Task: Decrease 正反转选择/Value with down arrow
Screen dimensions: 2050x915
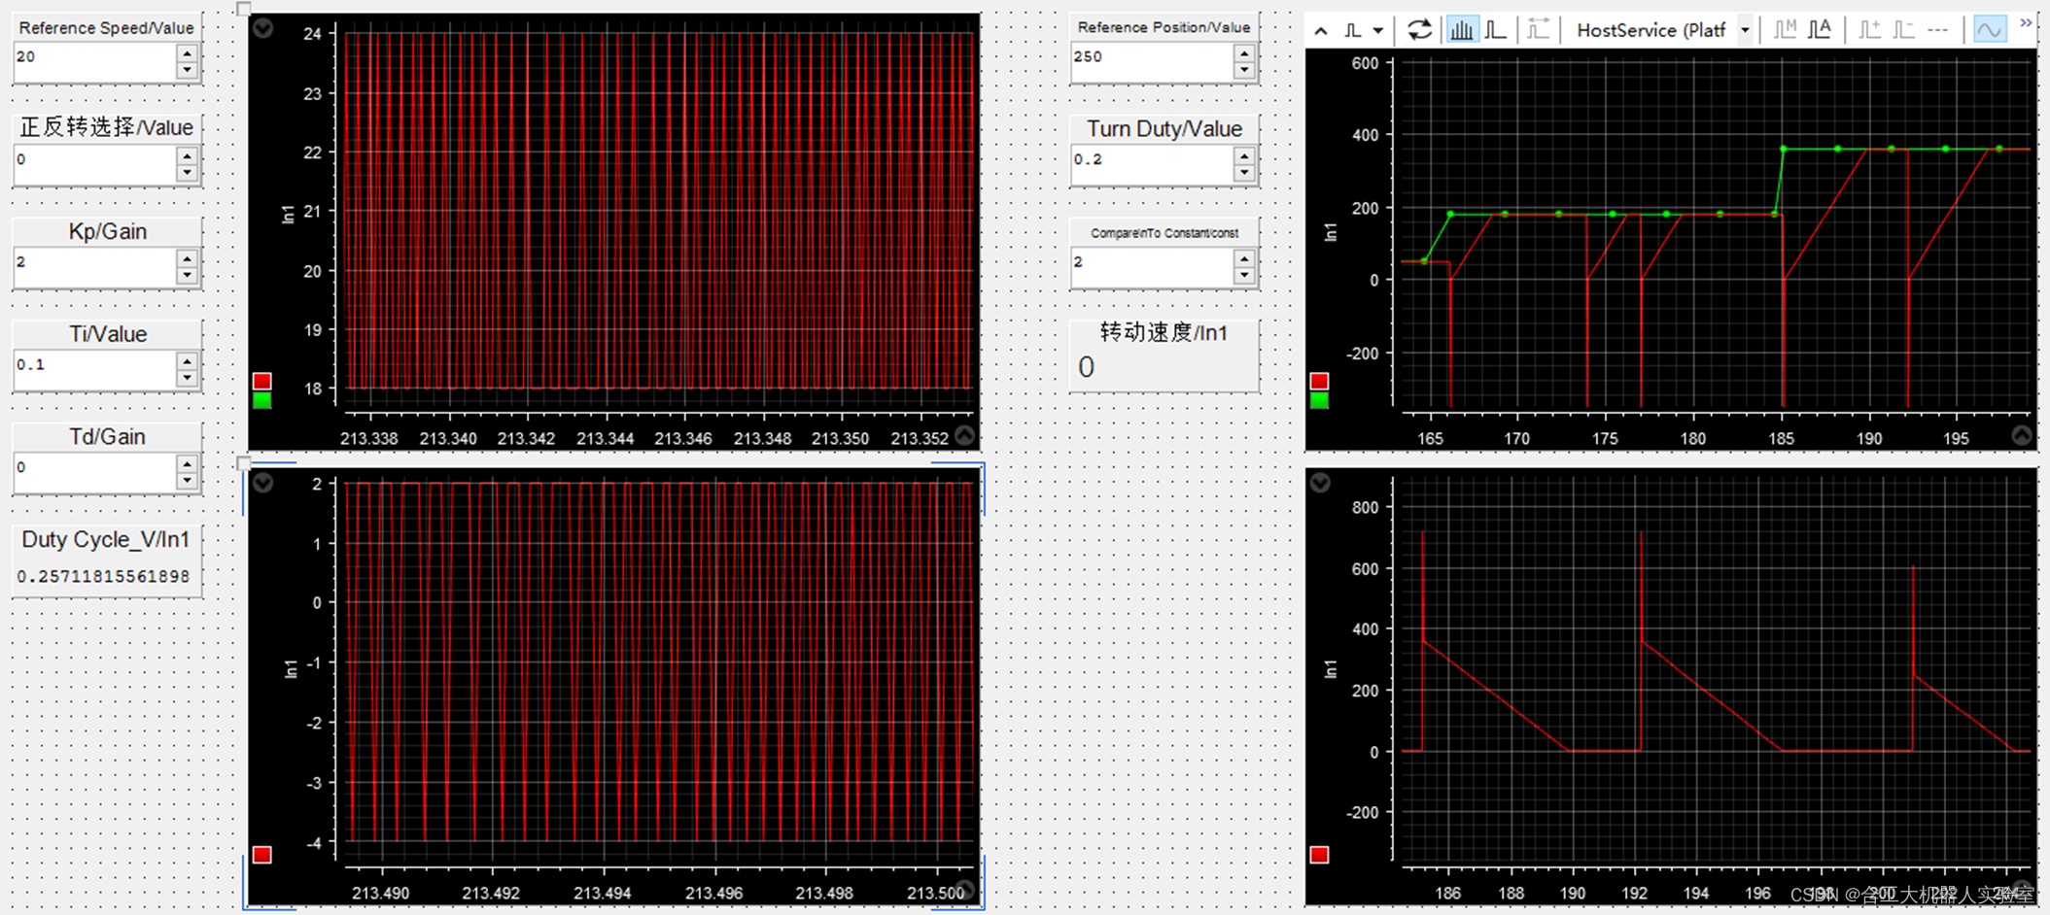Action: (188, 173)
